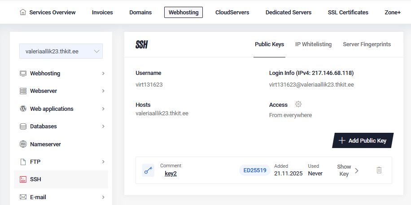Switch to the IP Whitelisting tab
Viewport: 411px width, 205px height.
click(313, 44)
